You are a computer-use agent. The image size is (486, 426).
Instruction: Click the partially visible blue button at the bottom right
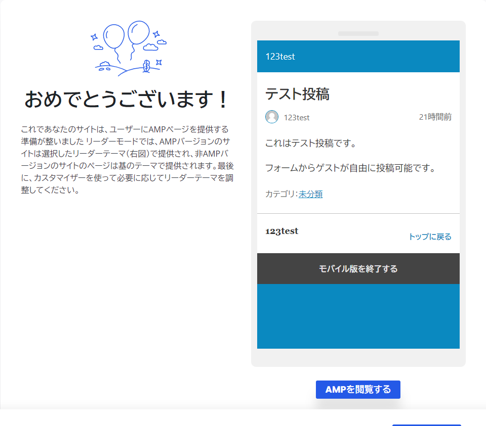point(426,425)
